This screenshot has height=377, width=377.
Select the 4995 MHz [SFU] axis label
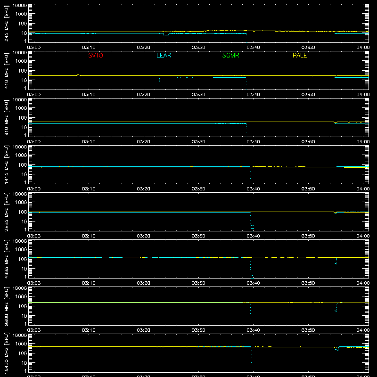coord(7,259)
